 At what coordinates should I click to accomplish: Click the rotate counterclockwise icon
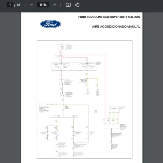pyautogui.click(x=77, y=5)
